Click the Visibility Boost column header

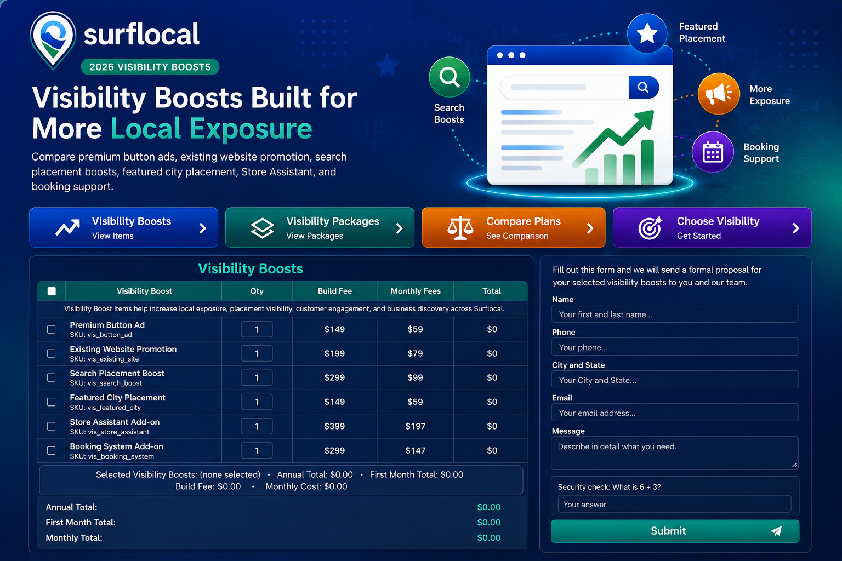click(144, 291)
